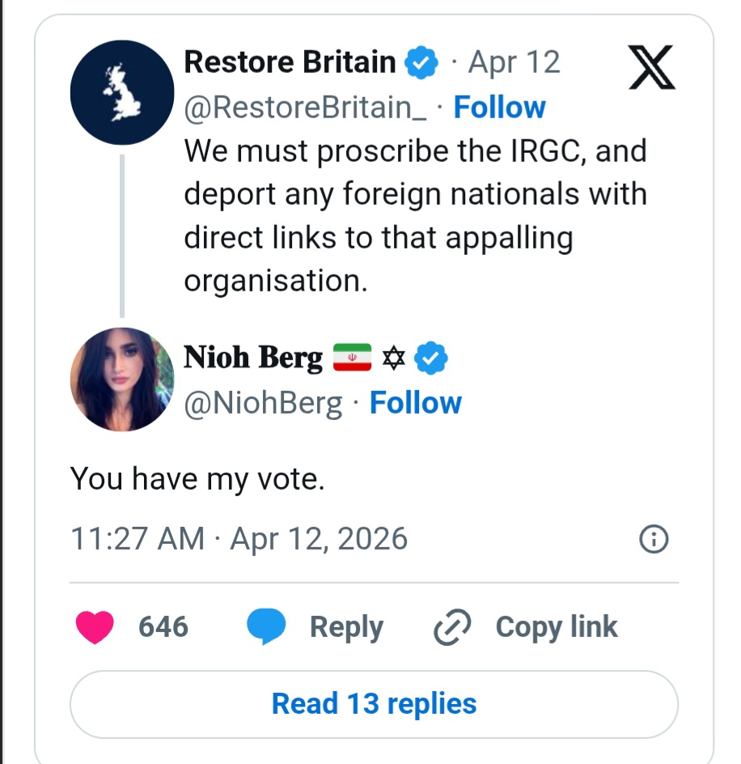Click the Star of David emoji
741x764 pixels.
393,357
